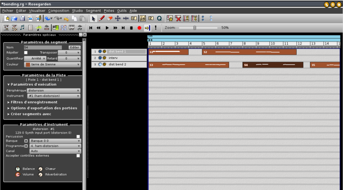Start playback with the play button

pos(107,28)
